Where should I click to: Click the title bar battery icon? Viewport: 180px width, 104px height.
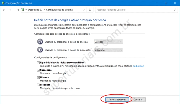[x=3, y=3]
